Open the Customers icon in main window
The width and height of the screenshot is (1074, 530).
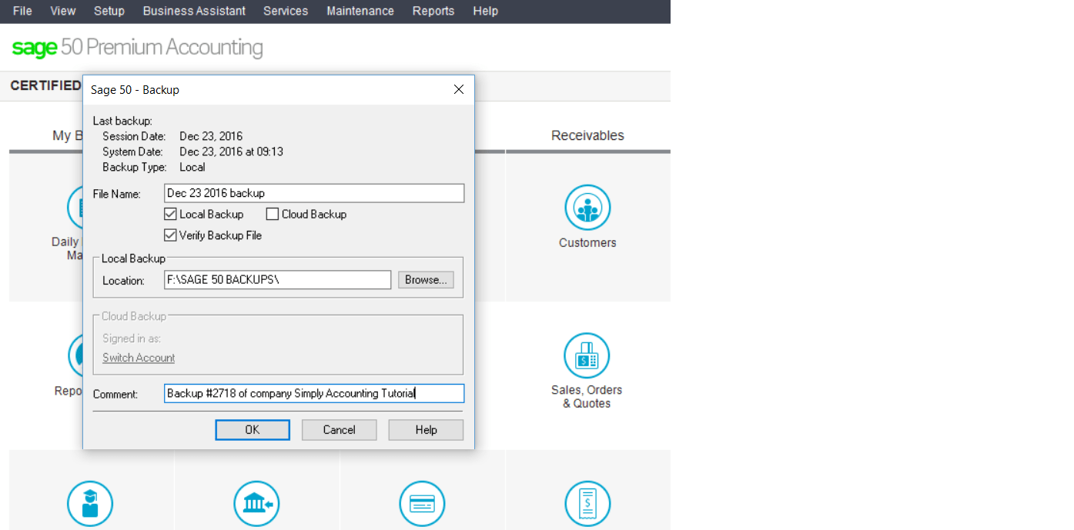pyautogui.click(x=587, y=208)
